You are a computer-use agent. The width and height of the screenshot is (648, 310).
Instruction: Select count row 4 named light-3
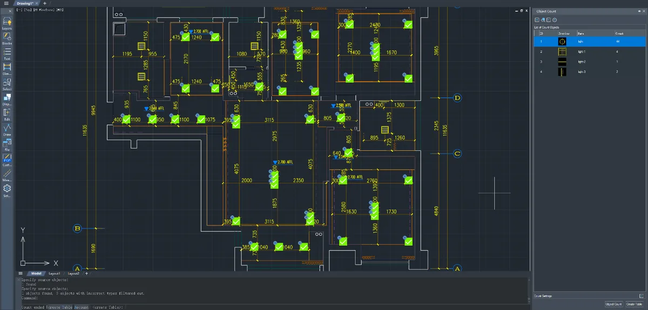[x=590, y=71]
